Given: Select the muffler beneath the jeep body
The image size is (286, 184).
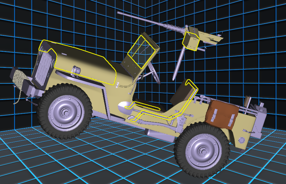Looking at the screenshot, I should pyautogui.click(x=158, y=135).
